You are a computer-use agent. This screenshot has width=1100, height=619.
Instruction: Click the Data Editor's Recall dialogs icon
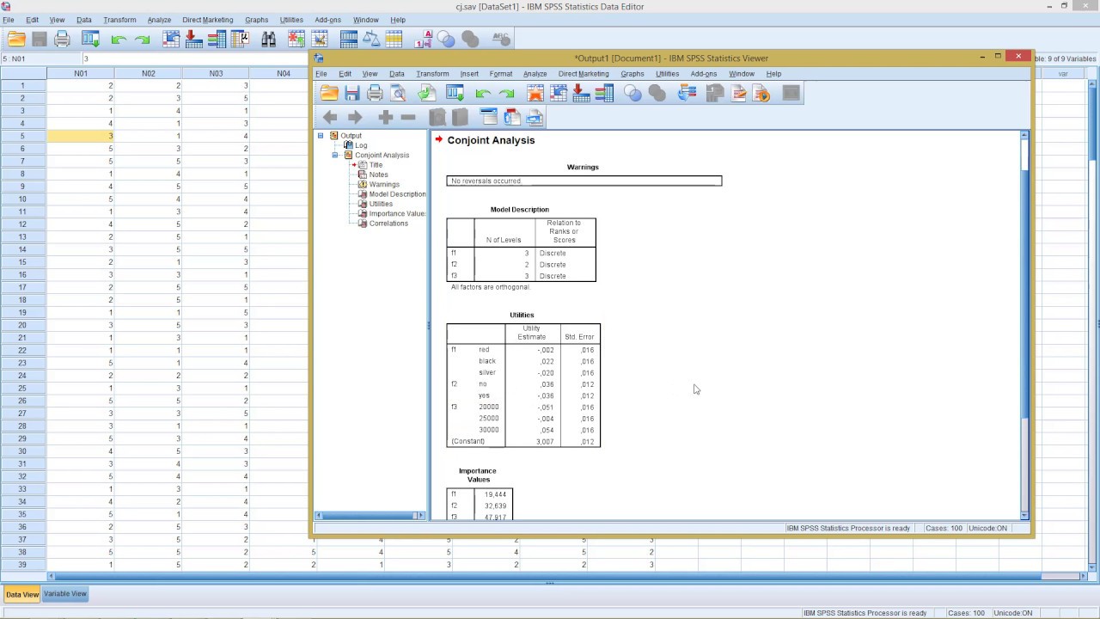tap(90, 39)
